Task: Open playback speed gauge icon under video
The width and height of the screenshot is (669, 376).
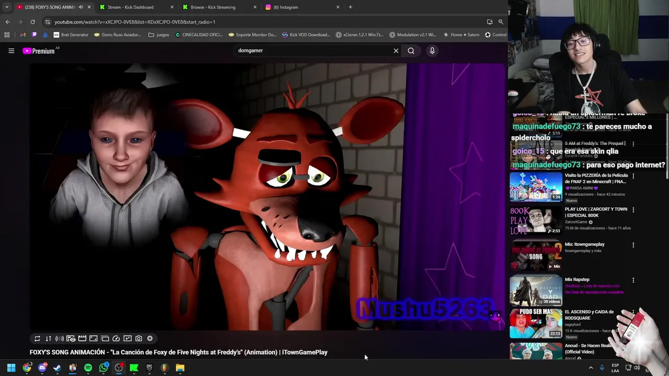Action: [x=116, y=338]
